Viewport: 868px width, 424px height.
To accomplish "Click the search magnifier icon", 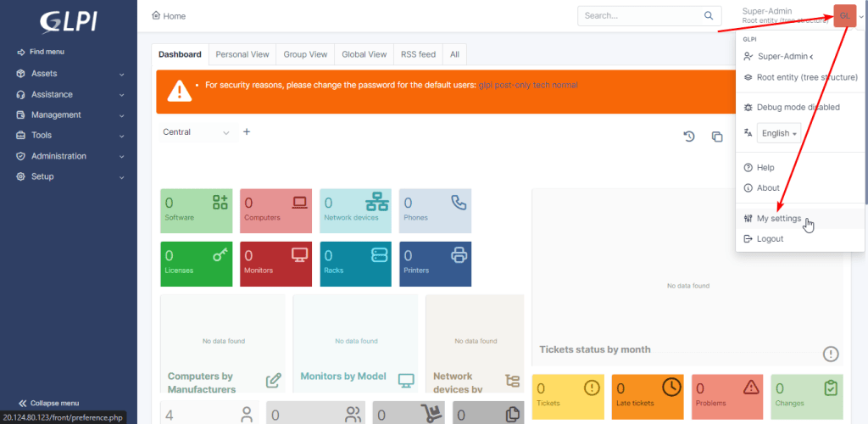I will tap(709, 15).
